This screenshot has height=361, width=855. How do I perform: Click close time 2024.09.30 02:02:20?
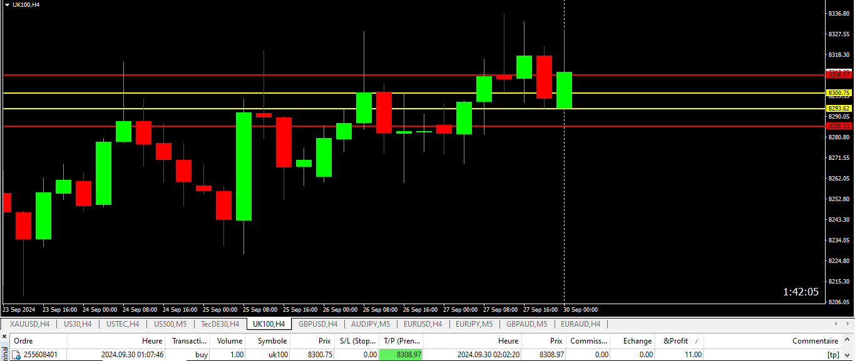(488, 355)
